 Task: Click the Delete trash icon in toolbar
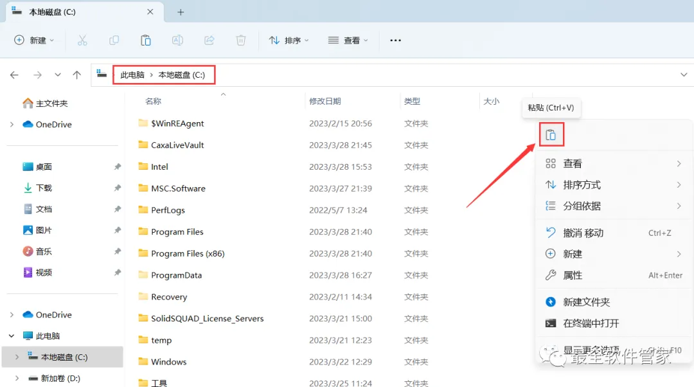241,40
